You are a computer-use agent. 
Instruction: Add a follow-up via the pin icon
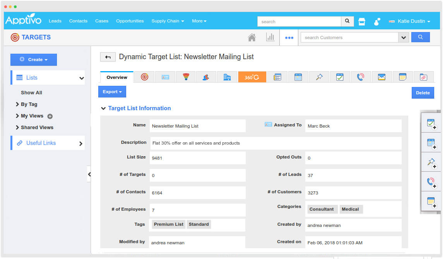(x=431, y=162)
